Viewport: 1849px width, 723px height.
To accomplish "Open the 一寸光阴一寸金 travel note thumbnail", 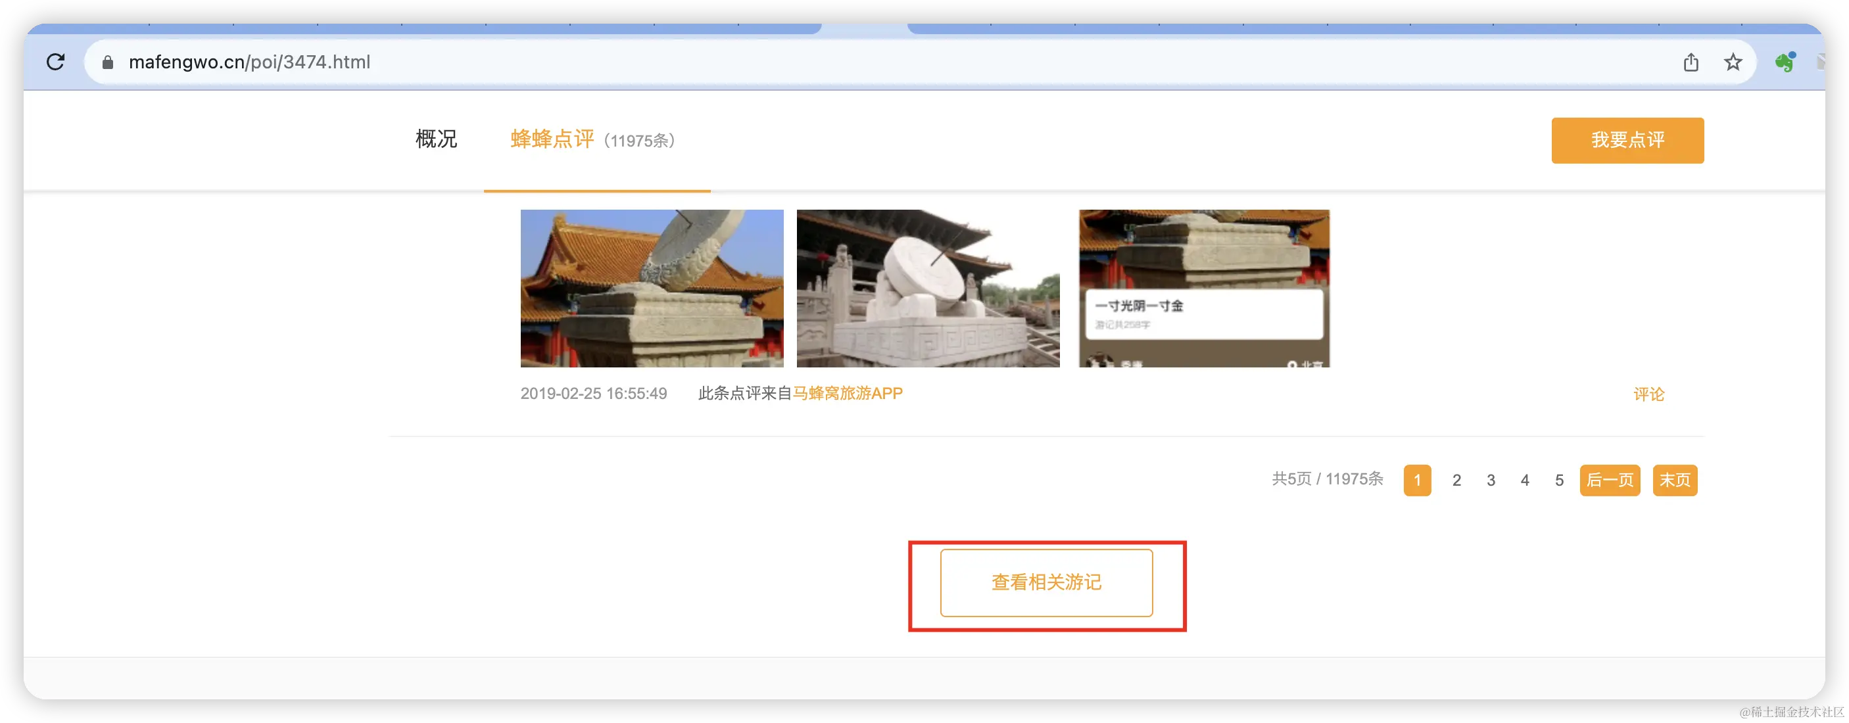I will click(x=1204, y=289).
